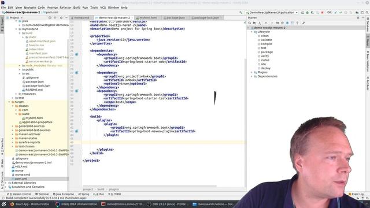Open the VCS menu
Image resolution: width=370 pixels, height=208 pixels.
[103, 8]
